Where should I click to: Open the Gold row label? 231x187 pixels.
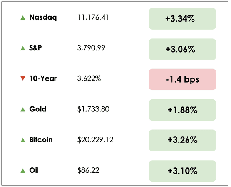click(38, 109)
